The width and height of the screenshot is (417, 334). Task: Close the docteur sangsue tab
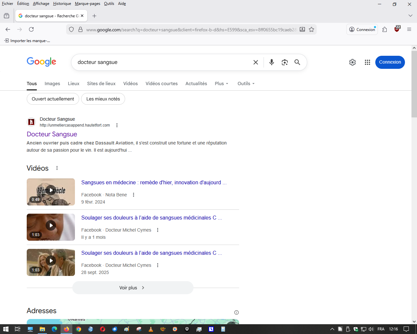82,16
